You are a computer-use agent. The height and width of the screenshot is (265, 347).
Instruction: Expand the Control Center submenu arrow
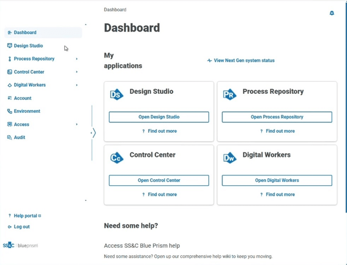[x=77, y=72]
